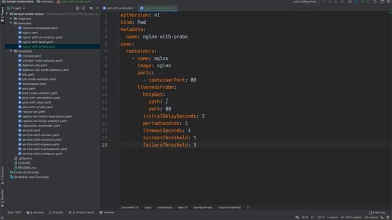Open nginx-with-annotation.yaml file

(x=42, y=37)
